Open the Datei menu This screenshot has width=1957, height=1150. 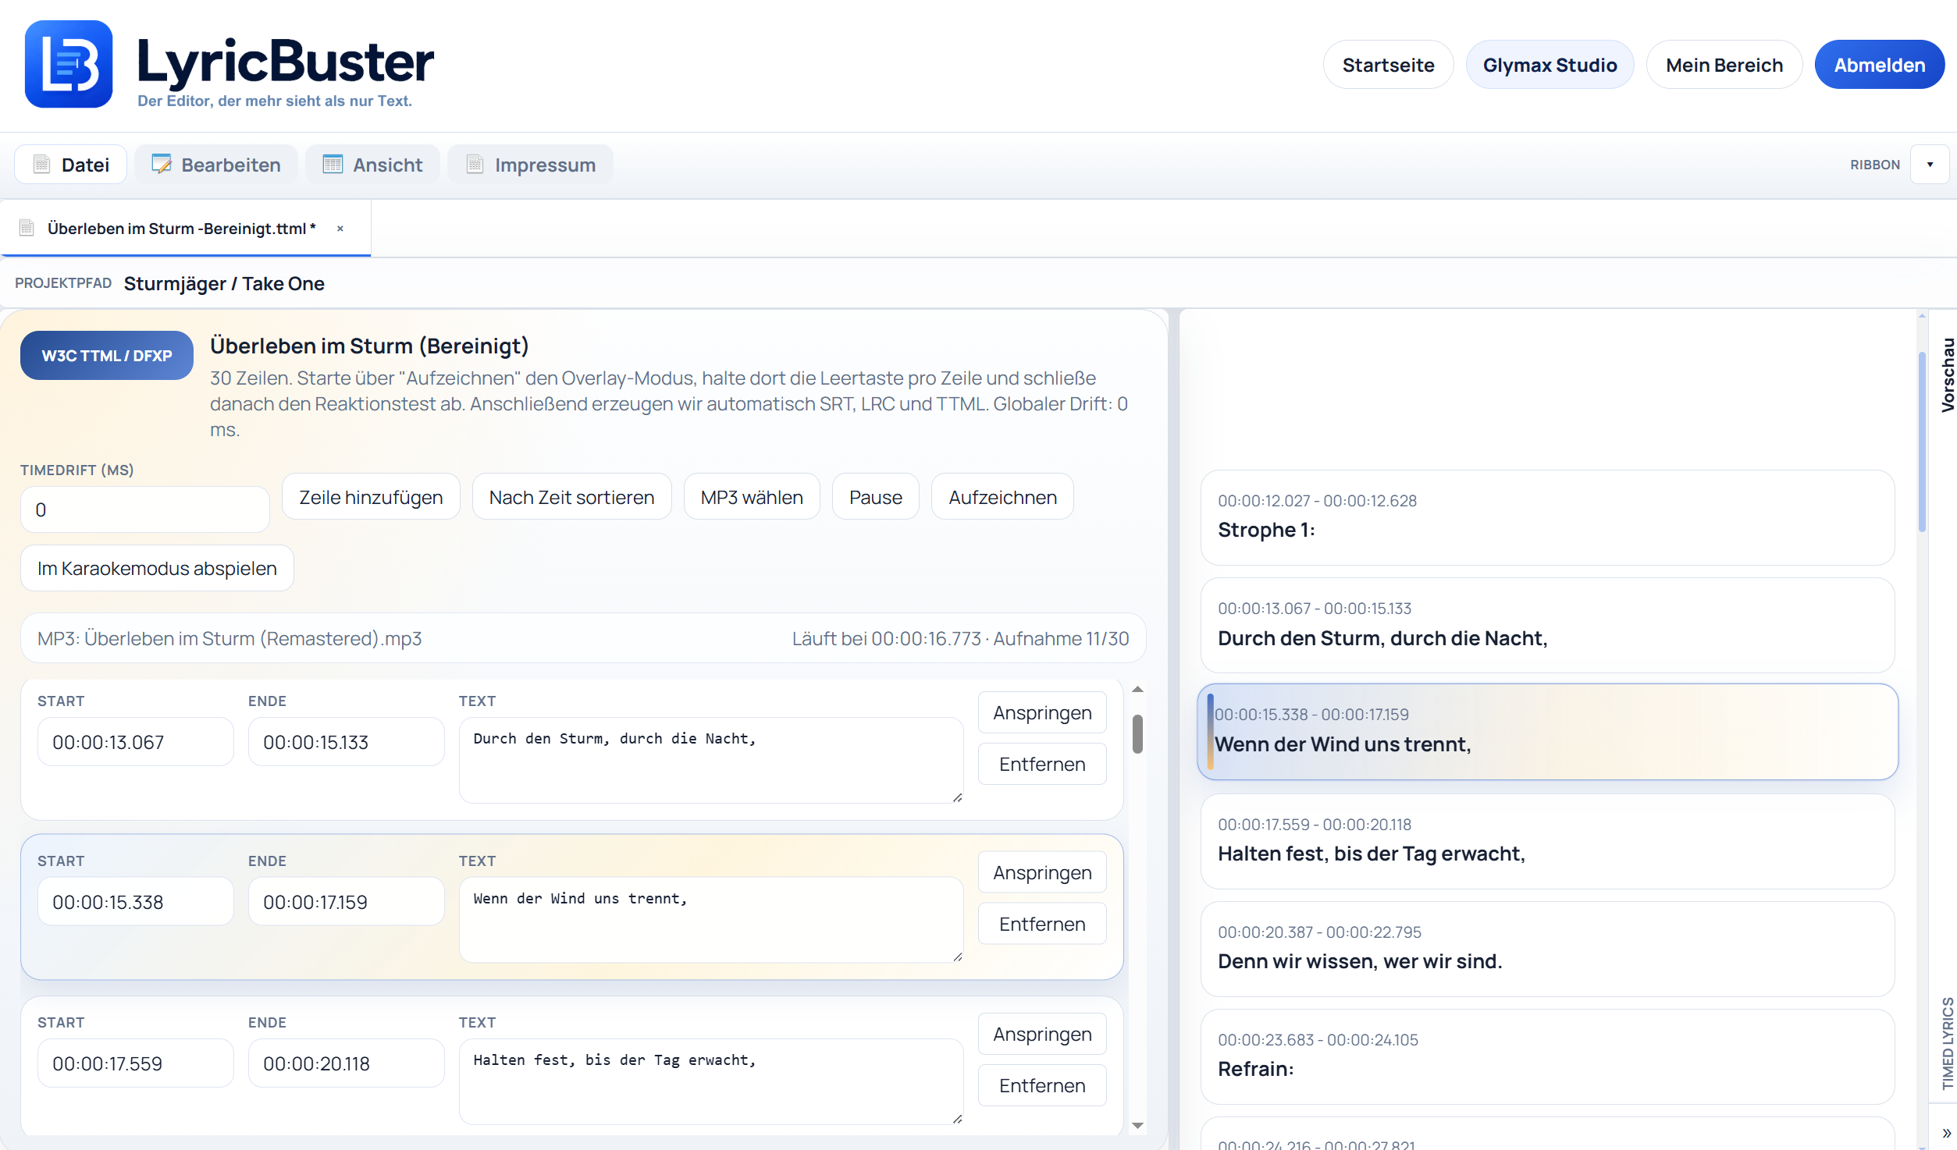coord(70,165)
